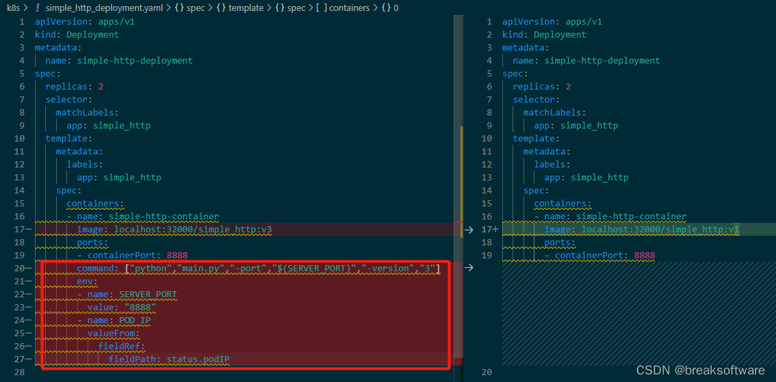Click name: simple-http-deployment in left pane
Screen dimensions: 776x382
tap(119, 61)
